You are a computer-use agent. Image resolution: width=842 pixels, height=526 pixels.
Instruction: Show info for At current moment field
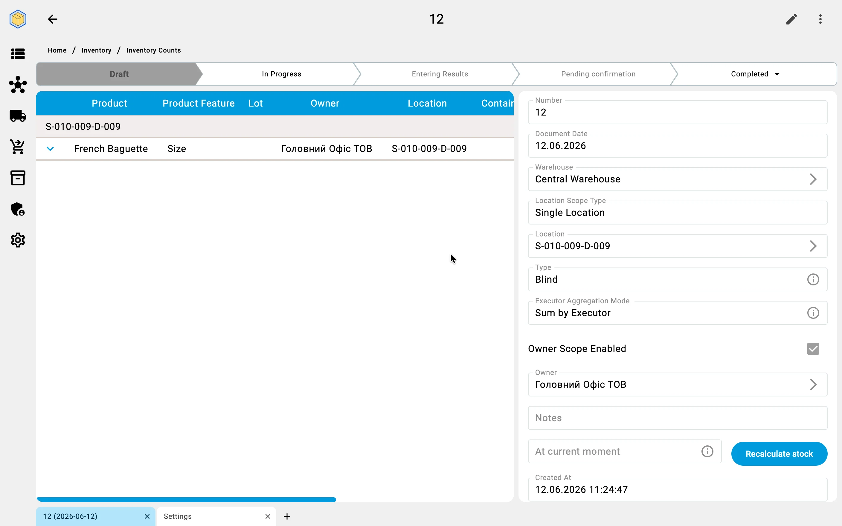click(707, 451)
